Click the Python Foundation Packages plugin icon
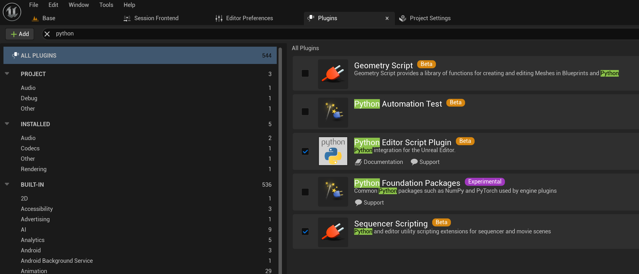The height and width of the screenshot is (274, 639). click(333, 192)
